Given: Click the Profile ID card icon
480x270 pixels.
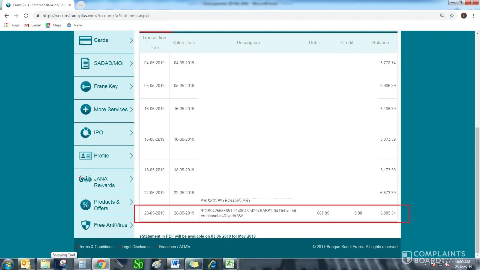Looking at the screenshot, I should point(85,156).
